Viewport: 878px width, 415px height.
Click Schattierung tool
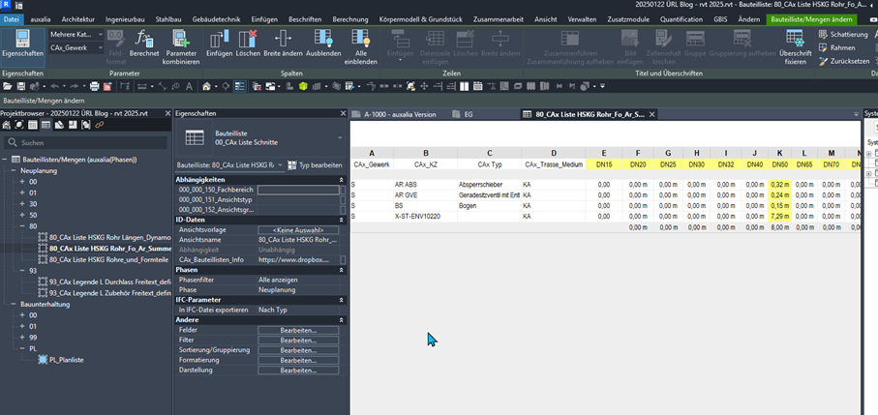tap(844, 35)
